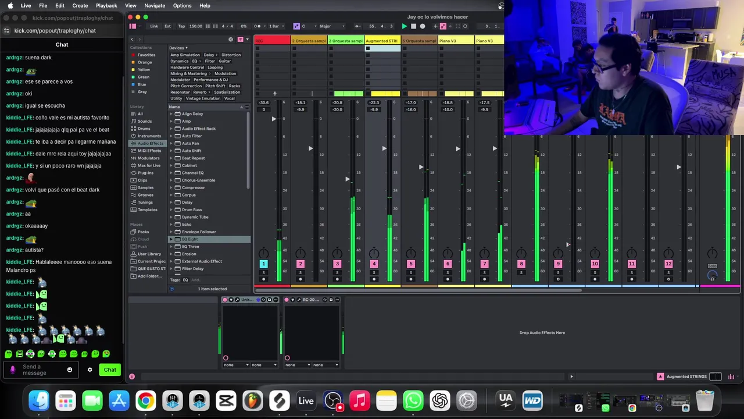Viewport: 744px width, 419px height.
Task: Click the Play button in Ableton transport
Action: (404, 26)
